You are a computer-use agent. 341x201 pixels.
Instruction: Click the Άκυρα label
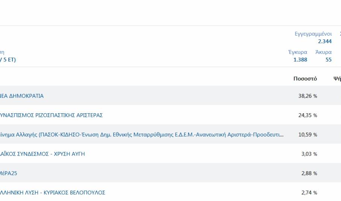click(x=323, y=52)
